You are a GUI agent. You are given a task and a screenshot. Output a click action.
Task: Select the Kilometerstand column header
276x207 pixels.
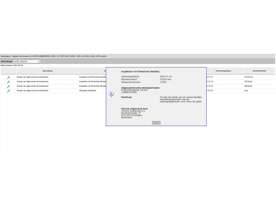(x=259, y=71)
